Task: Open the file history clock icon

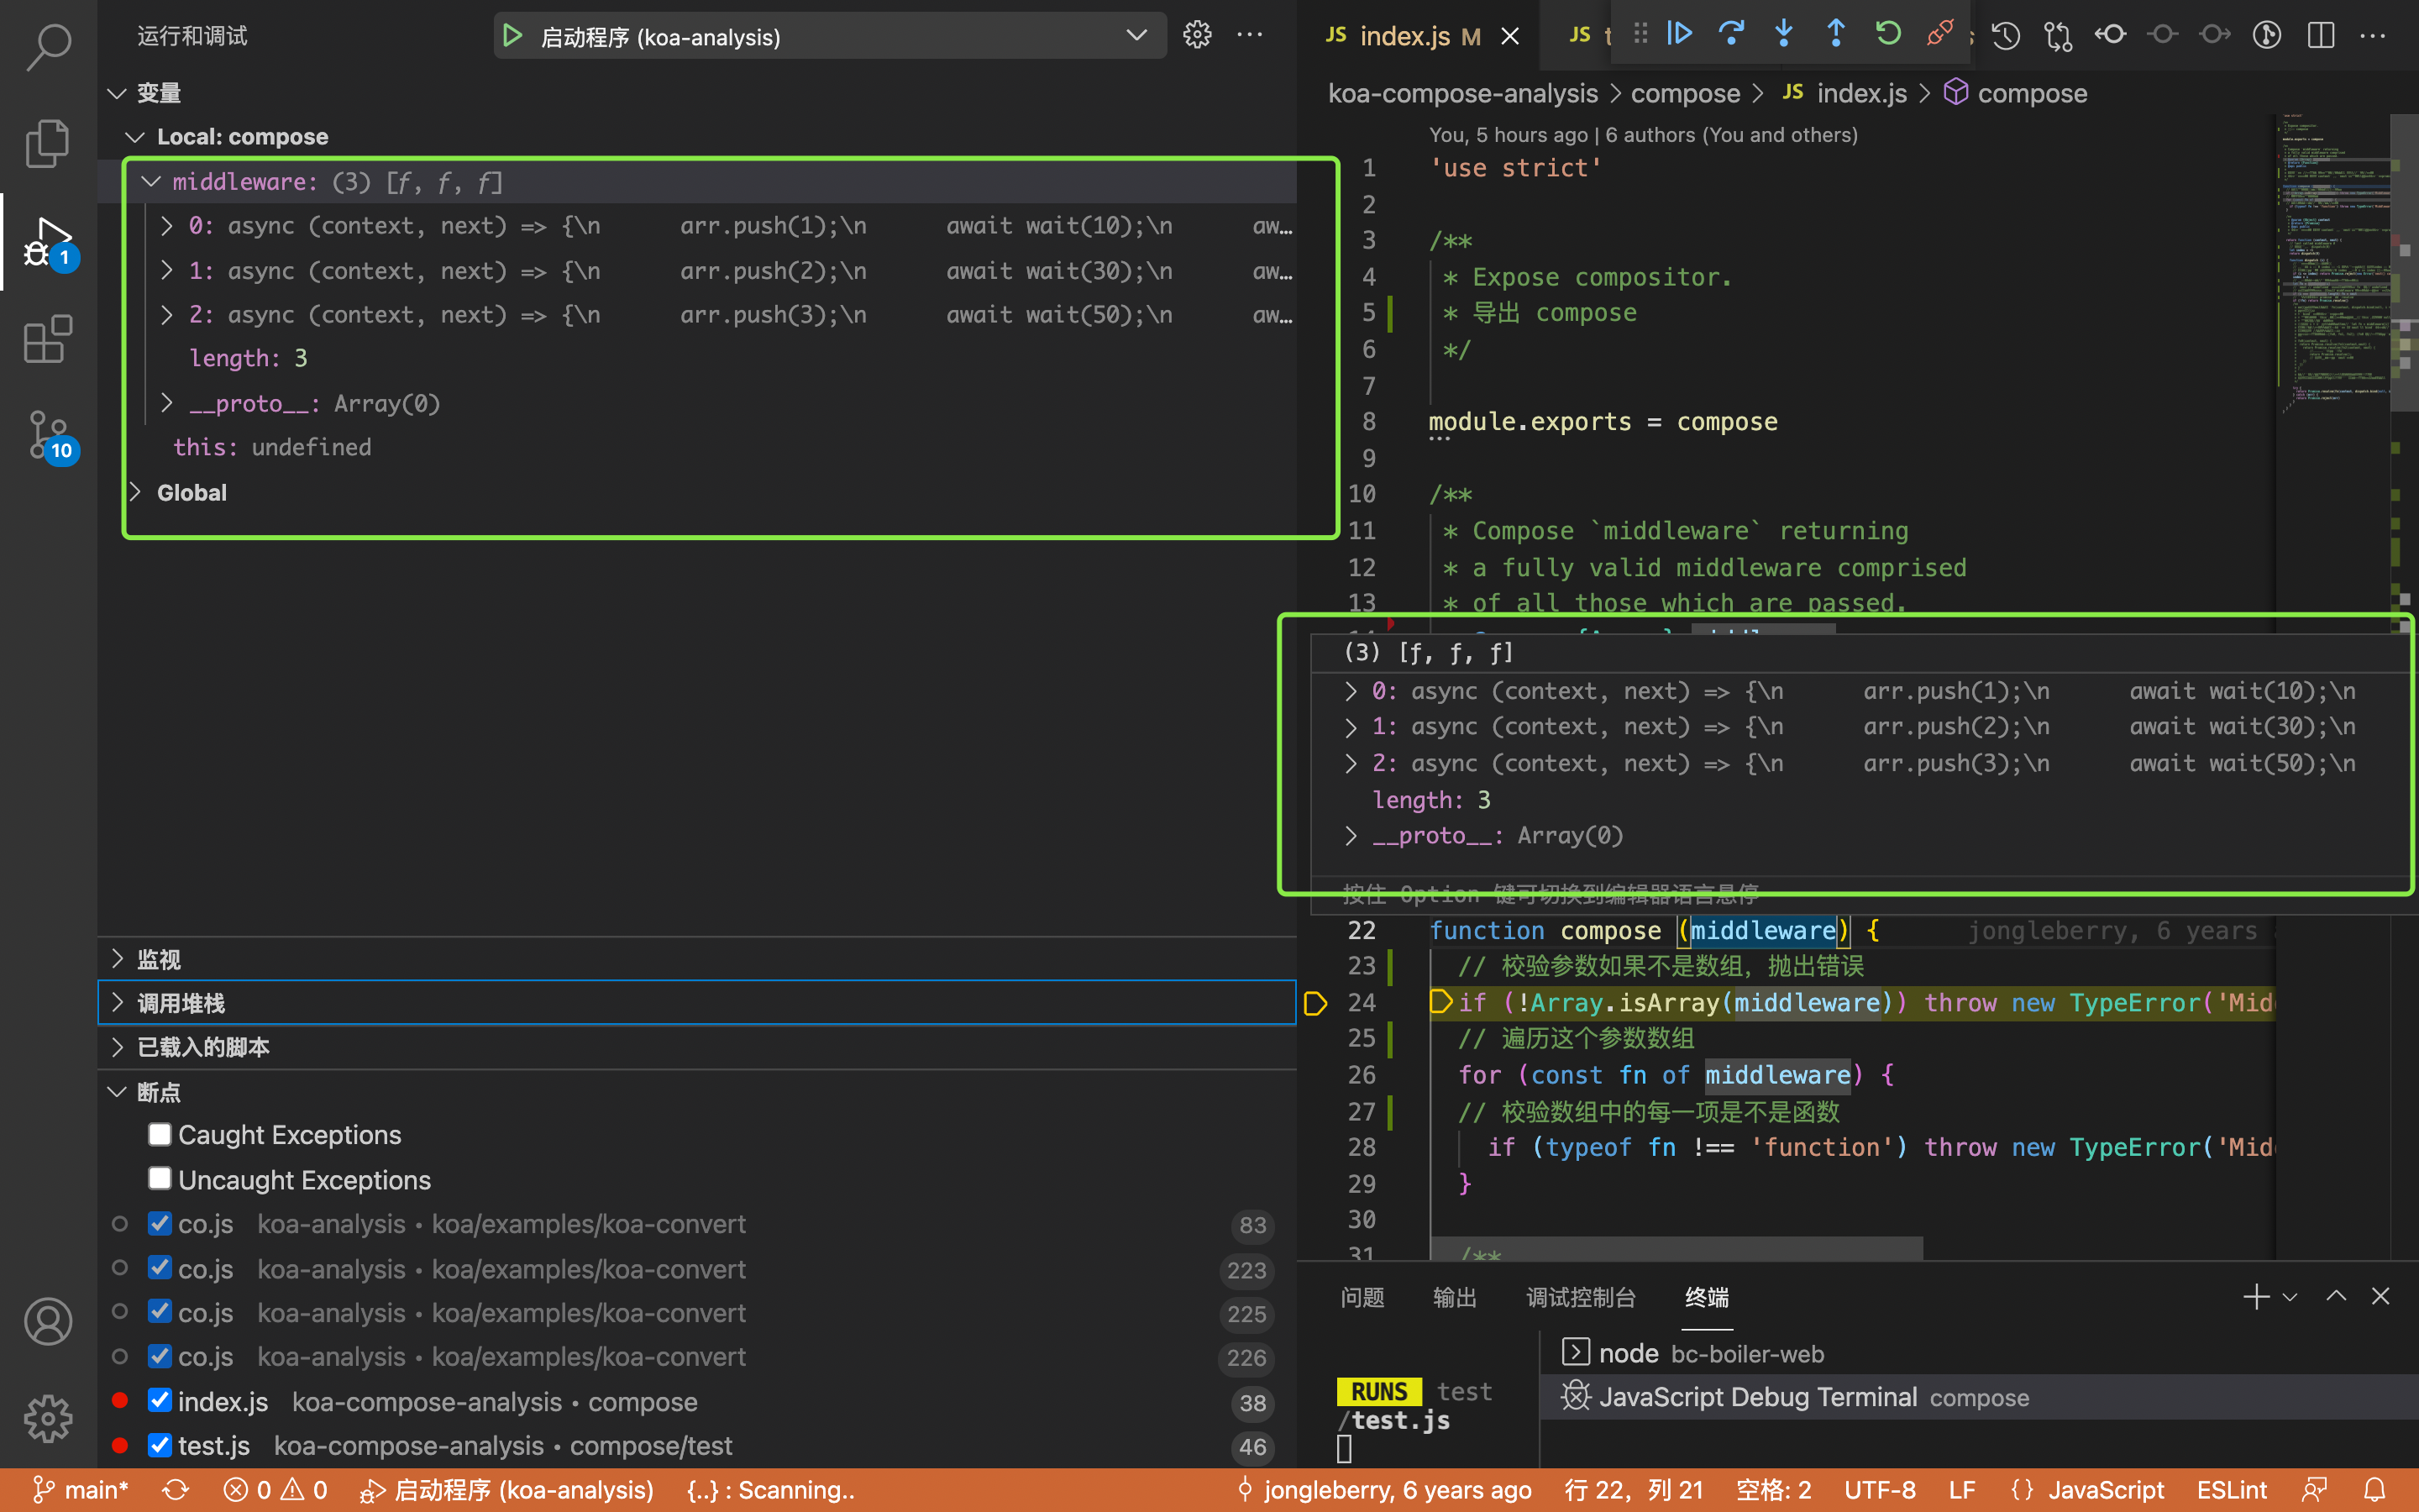Action: point(2005,36)
